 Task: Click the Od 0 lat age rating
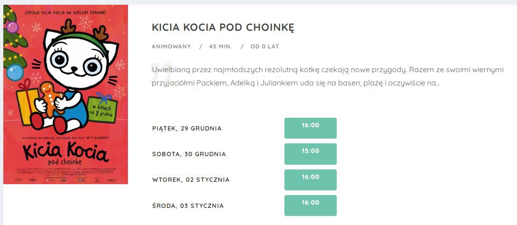pos(265,47)
